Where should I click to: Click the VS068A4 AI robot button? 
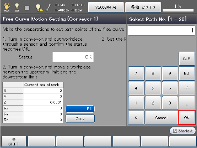106,7
